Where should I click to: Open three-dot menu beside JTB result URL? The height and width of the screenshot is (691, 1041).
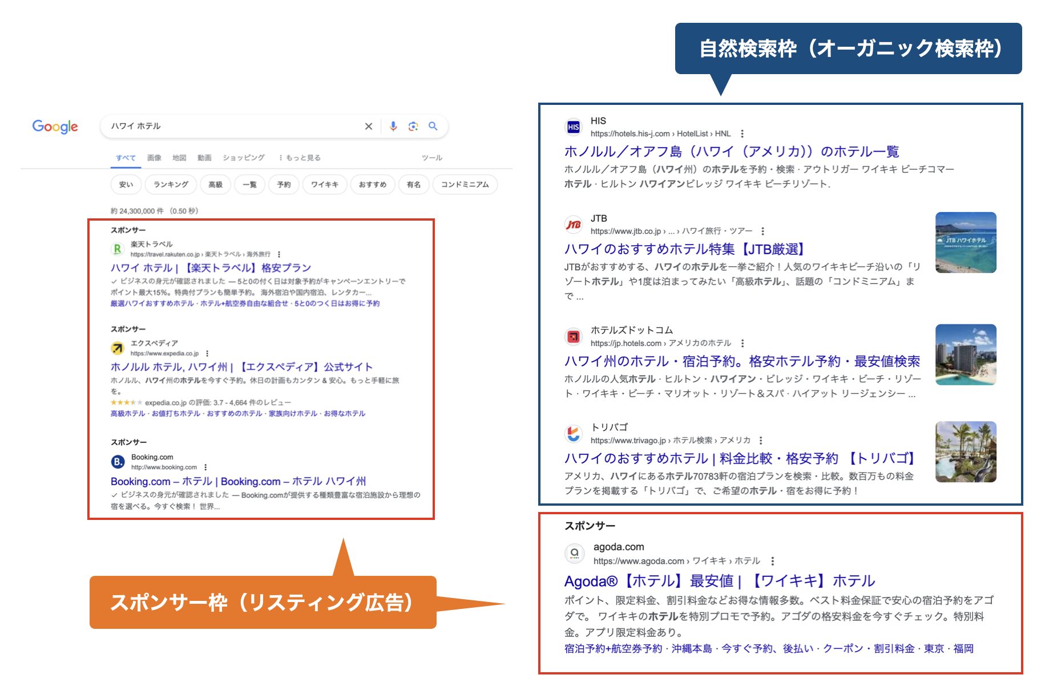click(762, 231)
